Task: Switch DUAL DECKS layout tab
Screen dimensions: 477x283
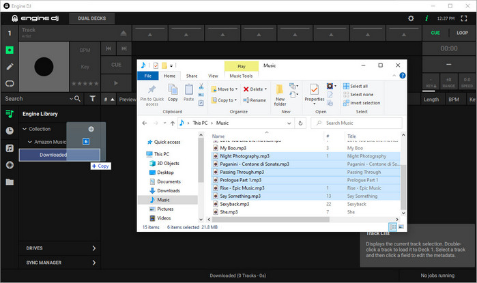Action: point(92,18)
